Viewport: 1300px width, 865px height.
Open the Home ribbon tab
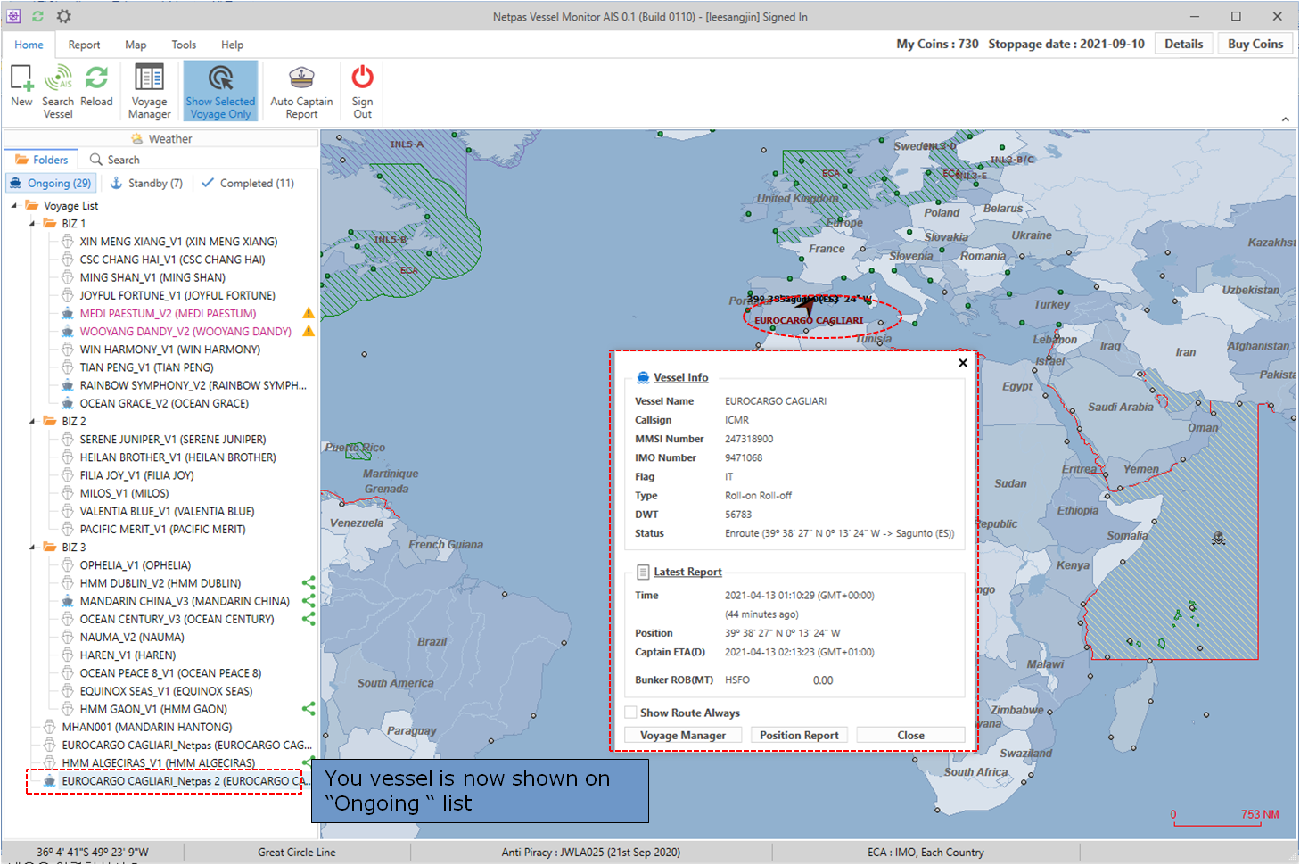click(29, 45)
